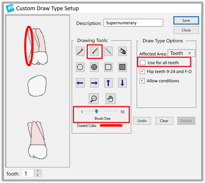Undo the last drawing action

click(x=142, y=121)
